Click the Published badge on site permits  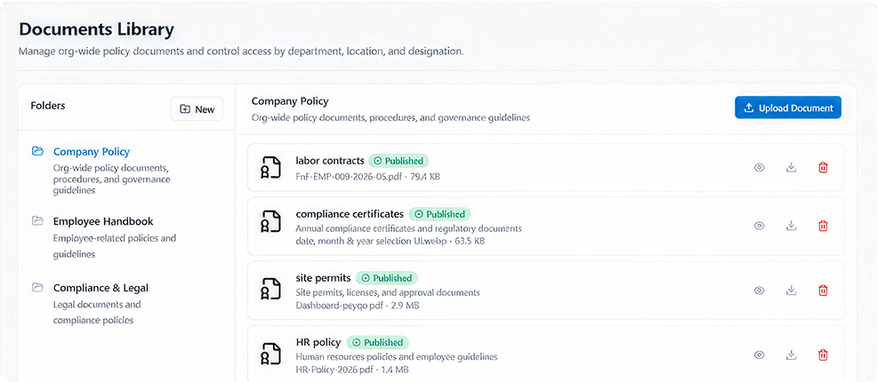[x=387, y=278]
